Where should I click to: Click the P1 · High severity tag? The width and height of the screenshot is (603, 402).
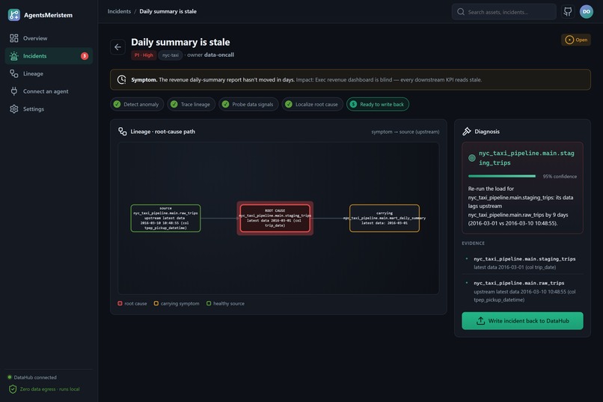(x=144, y=55)
